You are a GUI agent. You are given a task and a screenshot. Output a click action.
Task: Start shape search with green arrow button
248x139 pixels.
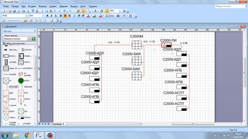(33, 39)
